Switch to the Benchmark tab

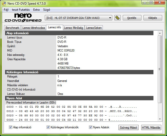tap(13, 28)
